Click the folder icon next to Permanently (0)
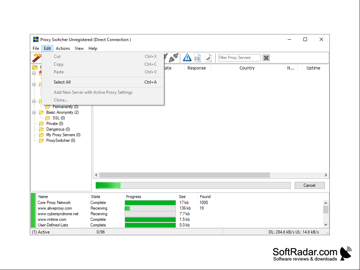This screenshot has height=270, width=360. tap(48, 107)
